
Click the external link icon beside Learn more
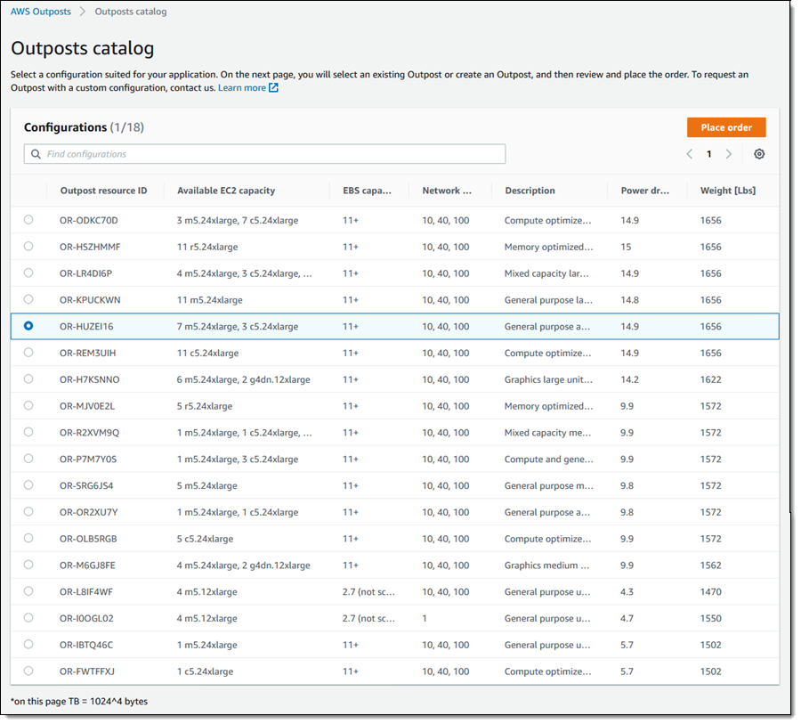pyautogui.click(x=274, y=88)
